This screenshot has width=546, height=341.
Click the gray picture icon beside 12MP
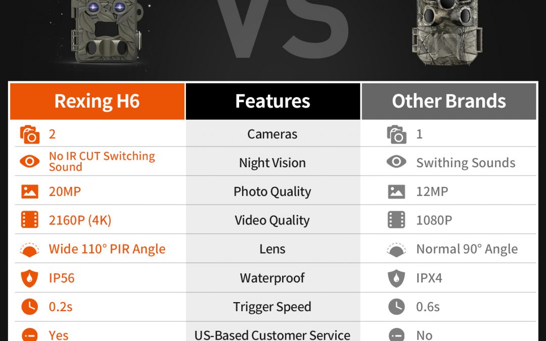click(x=396, y=191)
